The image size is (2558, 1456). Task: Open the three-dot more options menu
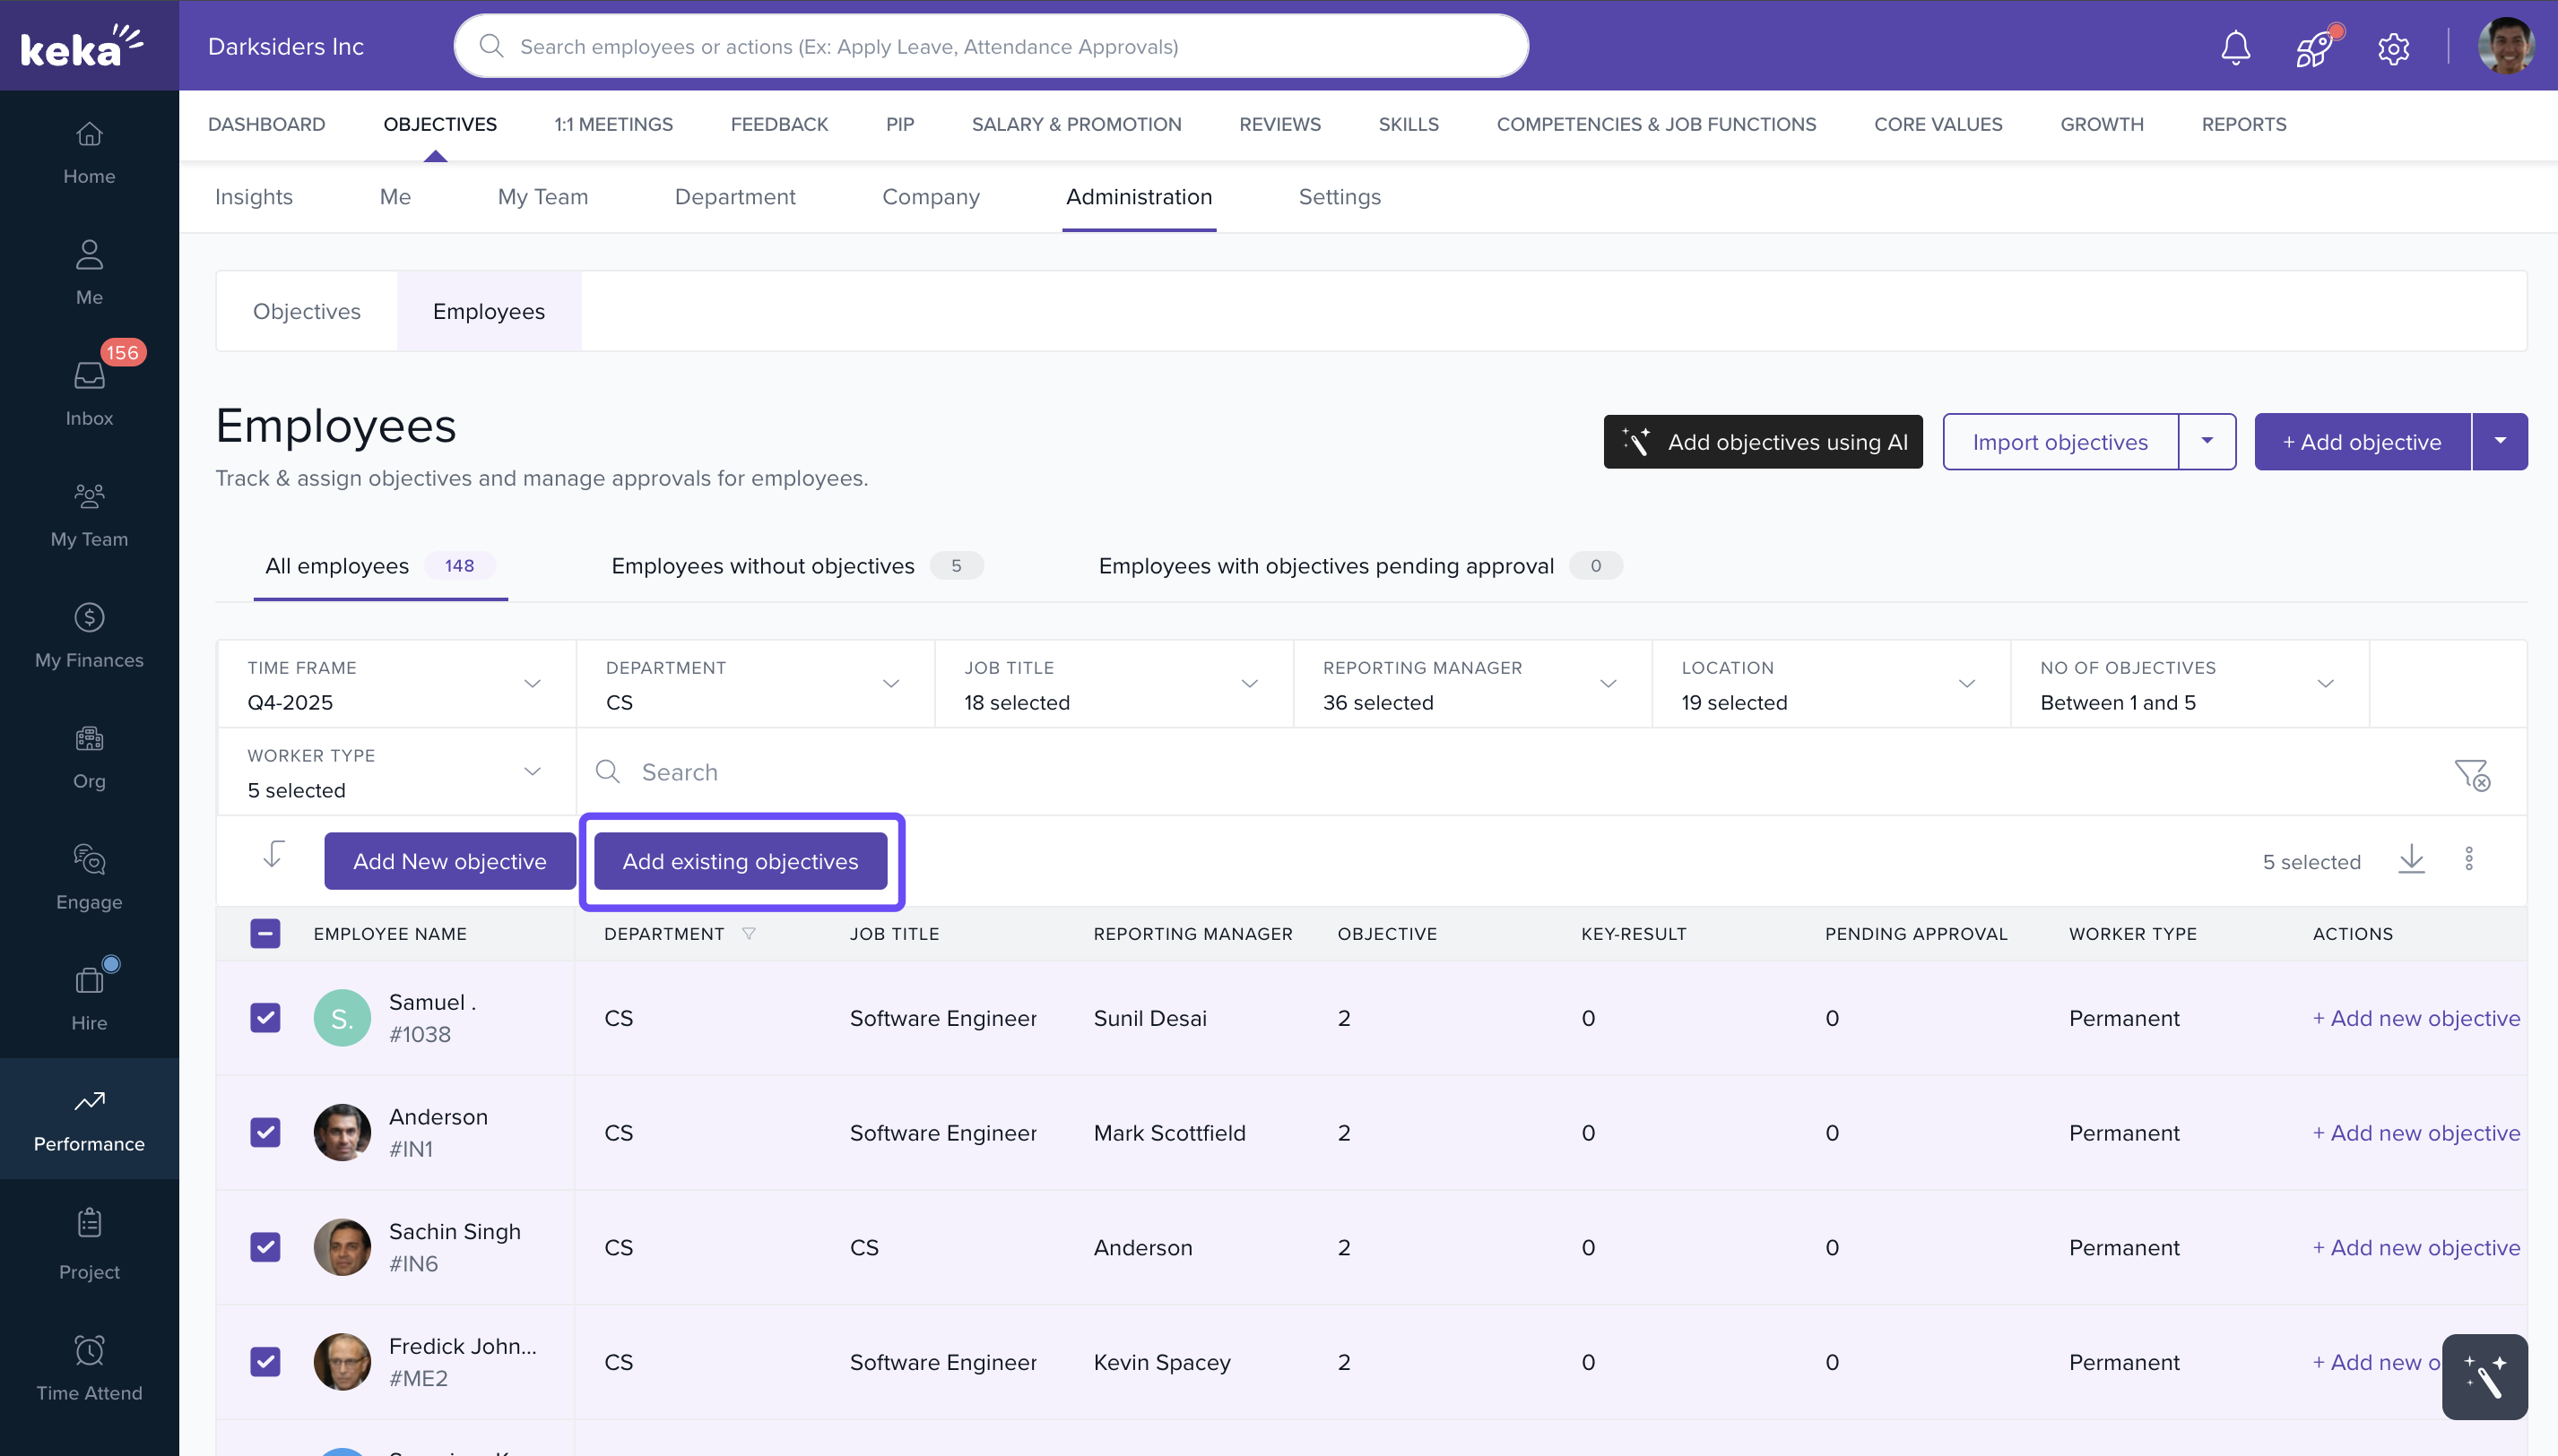[2469, 859]
